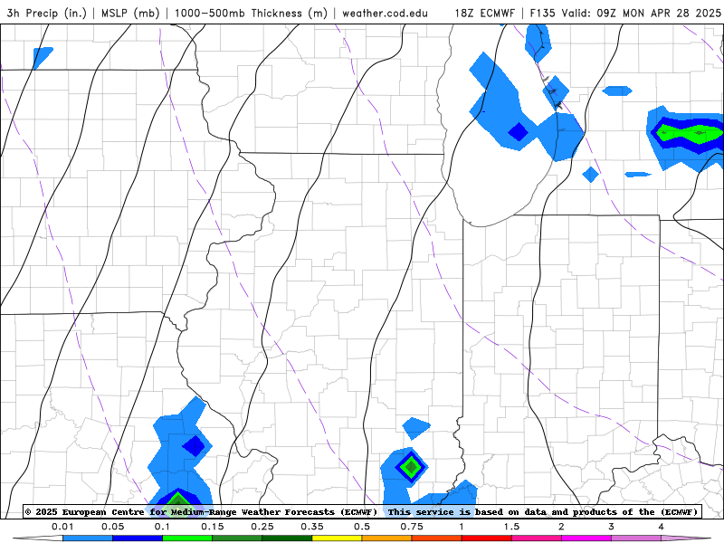Click the '1000-500mb Thickness (m)' label
Image resolution: width=724 pixels, height=543 pixels.
(251, 13)
